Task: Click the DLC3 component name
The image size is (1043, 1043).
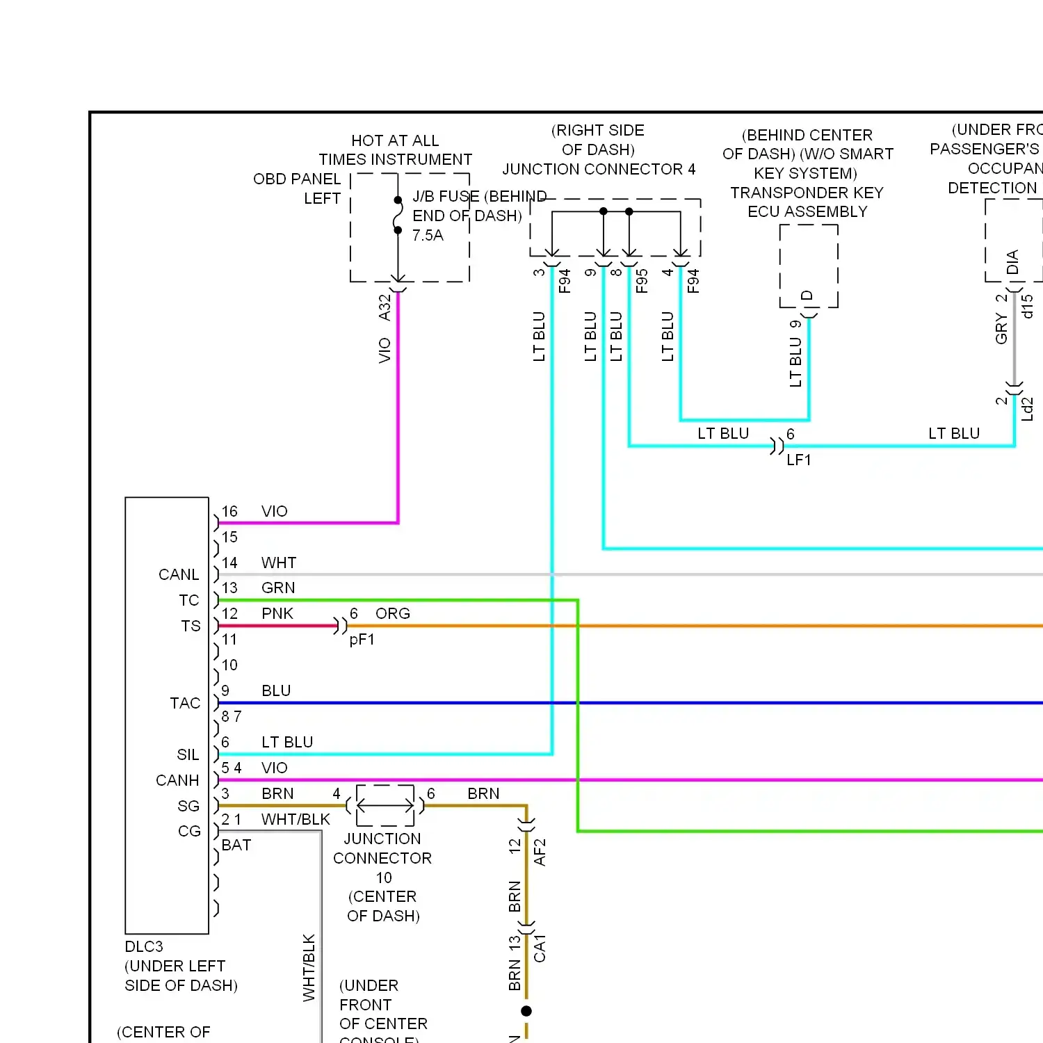Action: click(144, 947)
